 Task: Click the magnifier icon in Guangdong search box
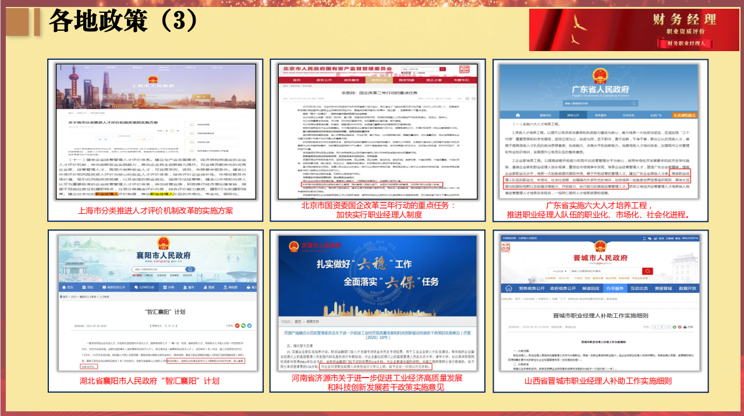[x=633, y=103]
